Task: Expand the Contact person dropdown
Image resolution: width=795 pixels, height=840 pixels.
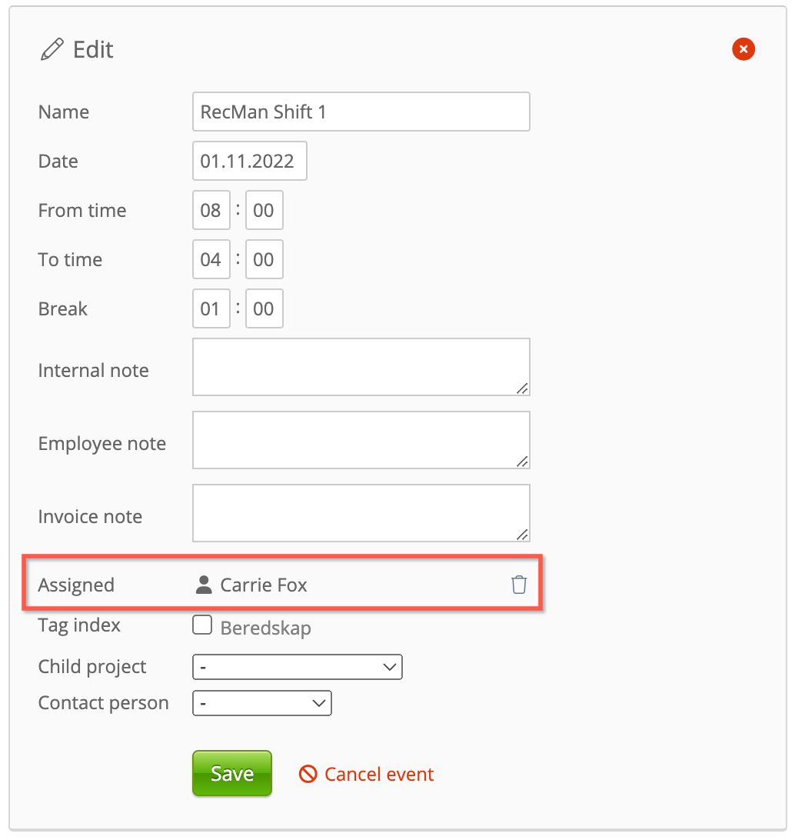Action: (x=261, y=703)
